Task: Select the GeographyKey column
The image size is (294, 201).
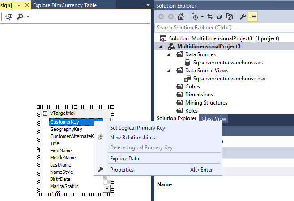Action: [x=66, y=130]
